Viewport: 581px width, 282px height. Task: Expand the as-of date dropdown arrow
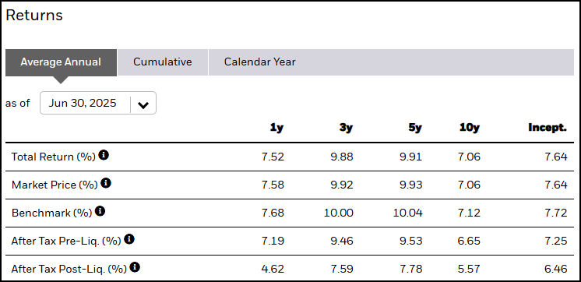[x=143, y=105]
